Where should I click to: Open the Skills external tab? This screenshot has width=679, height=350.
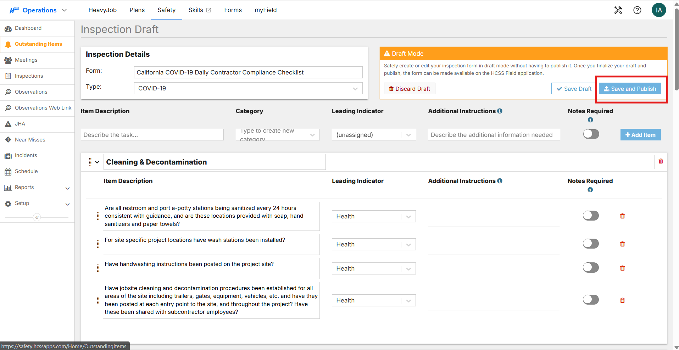[x=200, y=10]
